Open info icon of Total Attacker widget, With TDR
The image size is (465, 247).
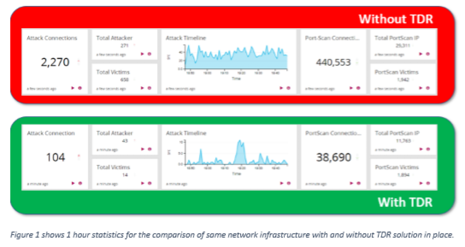[x=150, y=149]
